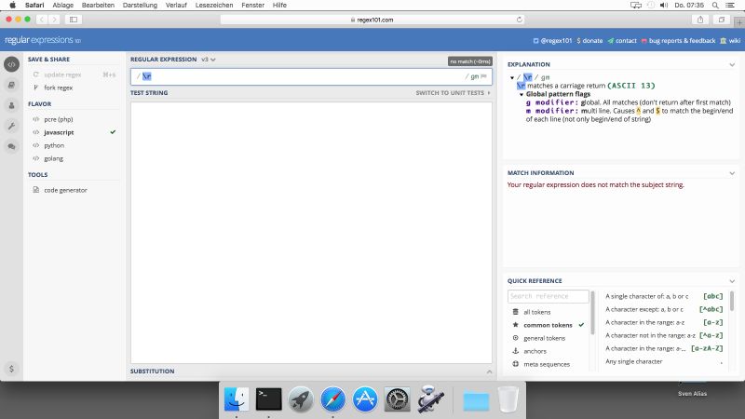The width and height of the screenshot is (745, 419).
Task: Open settings wrench in sidebar
Action: pyautogui.click(x=11, y=126)
